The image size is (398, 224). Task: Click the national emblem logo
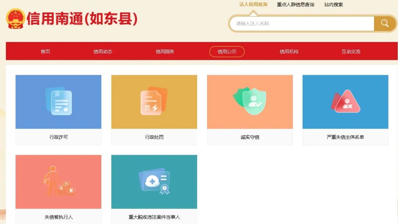tap(15, 18)
